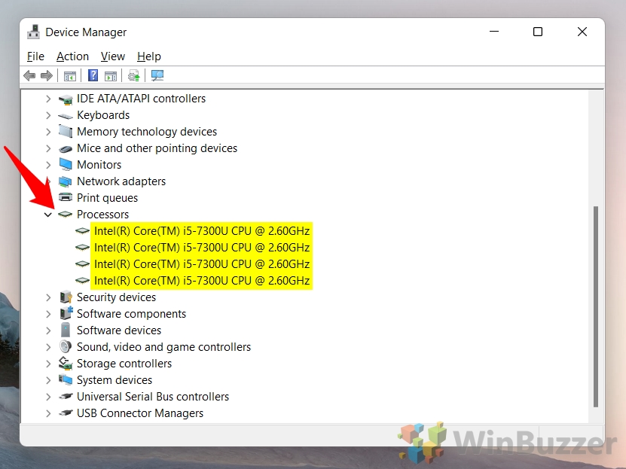Screen dimensions: 626x469
Task: Expand the Software devices node
Action: click(x=48, y=330)
